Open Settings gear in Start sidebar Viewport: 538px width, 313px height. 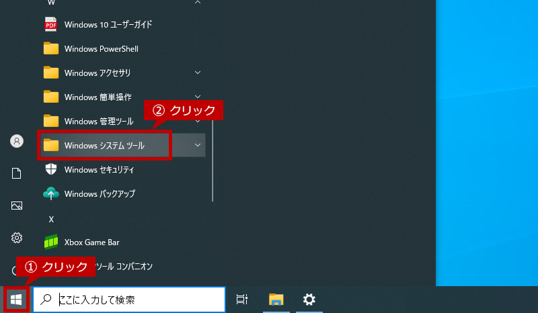pos(16,238)
